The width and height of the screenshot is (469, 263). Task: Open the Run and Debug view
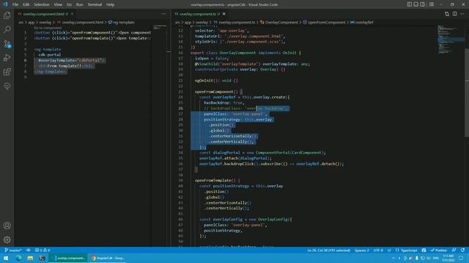(7, 58)
